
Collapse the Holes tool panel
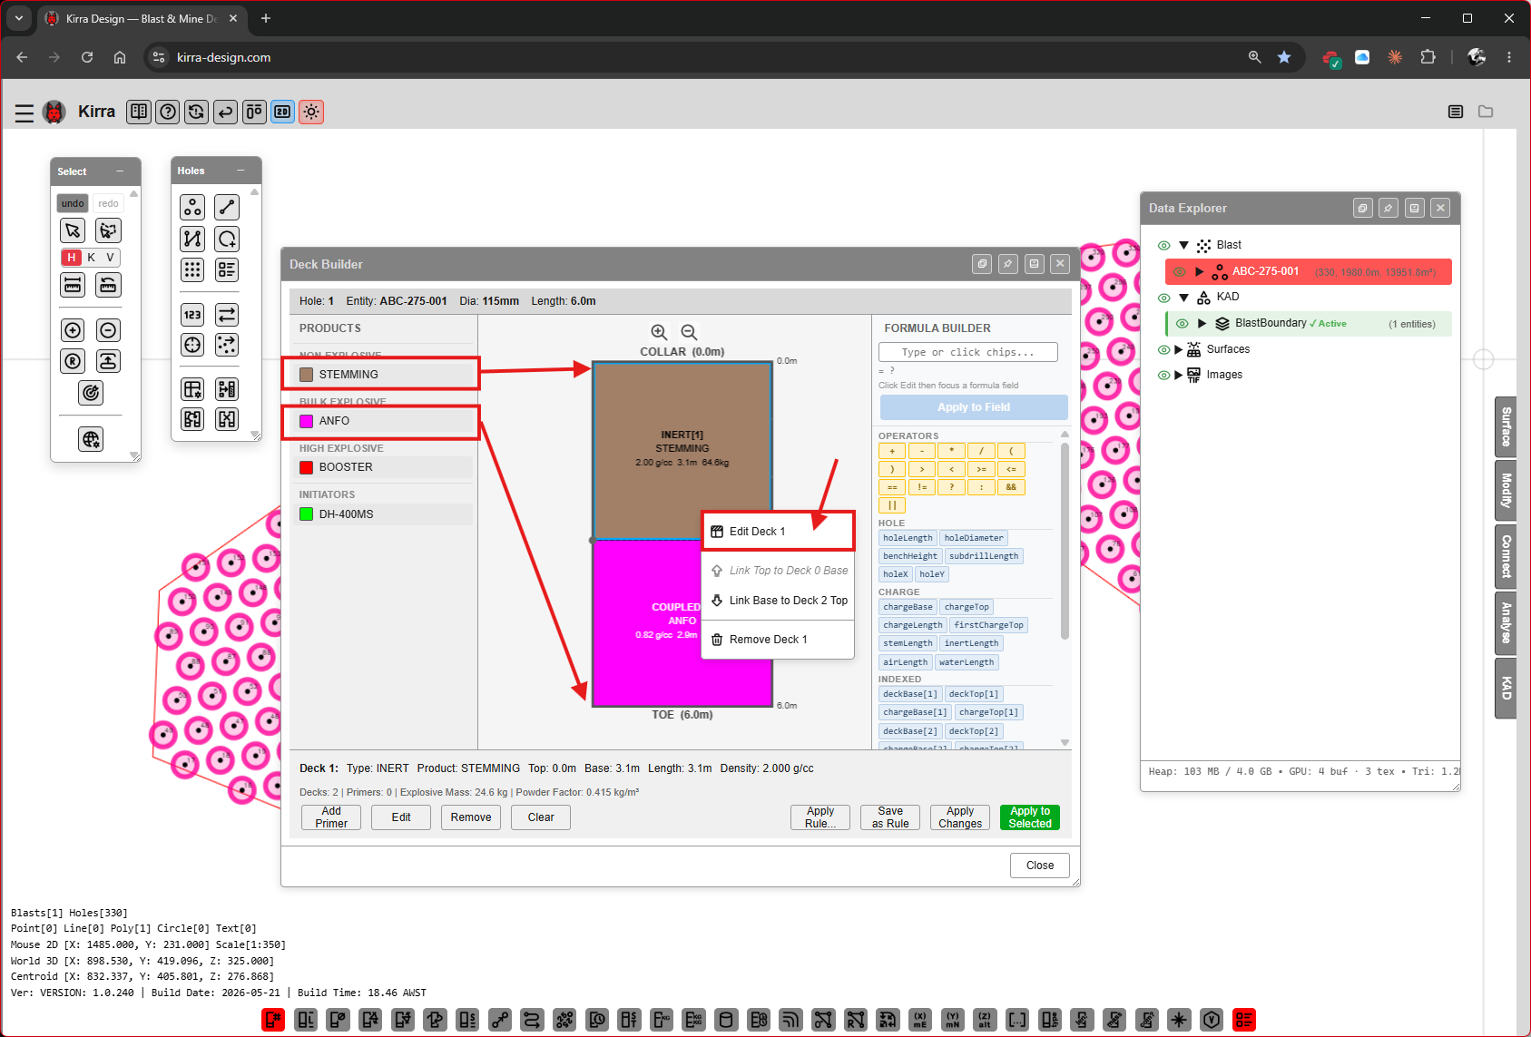coord(240,171)
